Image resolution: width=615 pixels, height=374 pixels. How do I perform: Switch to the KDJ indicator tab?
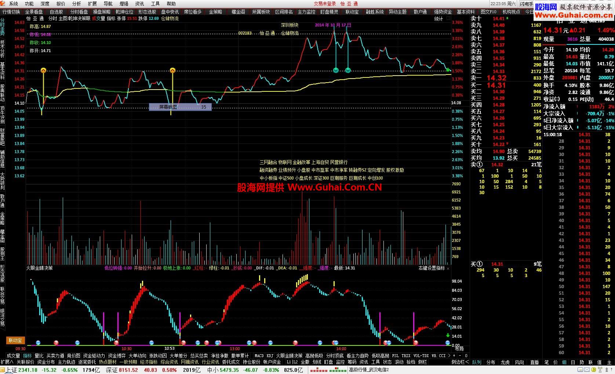point(270,356)
